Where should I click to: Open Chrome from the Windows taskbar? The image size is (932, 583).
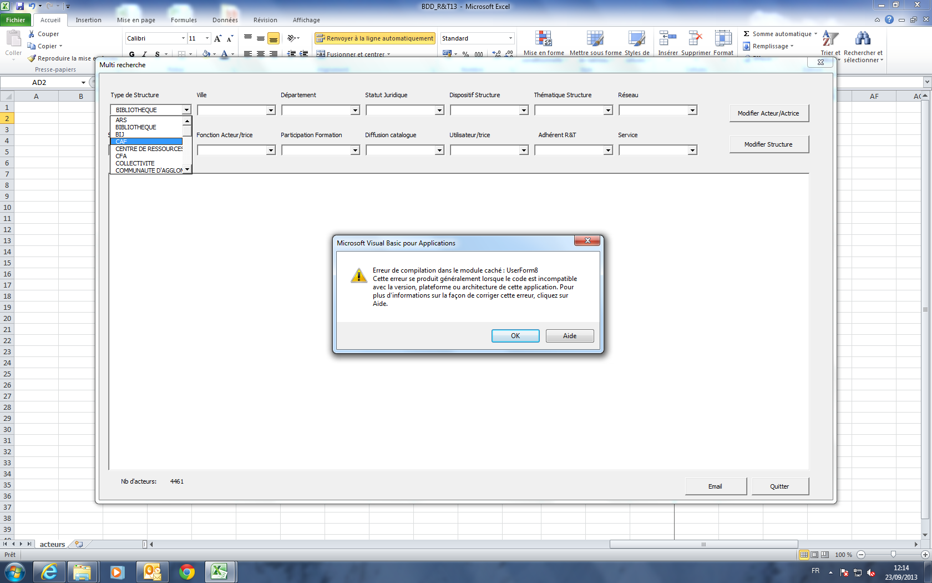[x=187, y=572]
